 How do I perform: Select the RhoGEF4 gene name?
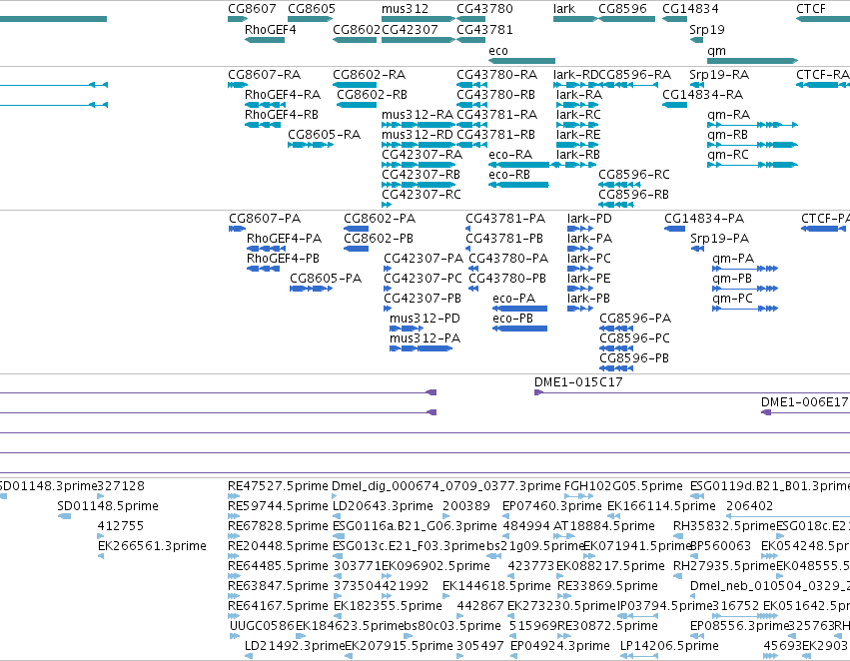tap(270, 30)
